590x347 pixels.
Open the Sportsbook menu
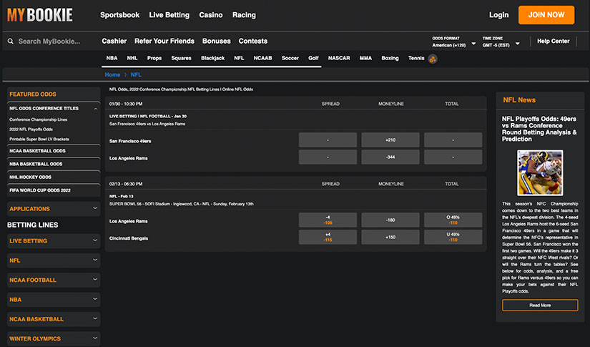tap(119, 15)
